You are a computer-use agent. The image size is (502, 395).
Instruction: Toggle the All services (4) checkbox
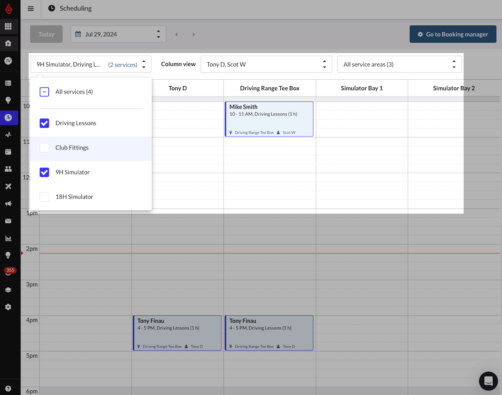44,92
